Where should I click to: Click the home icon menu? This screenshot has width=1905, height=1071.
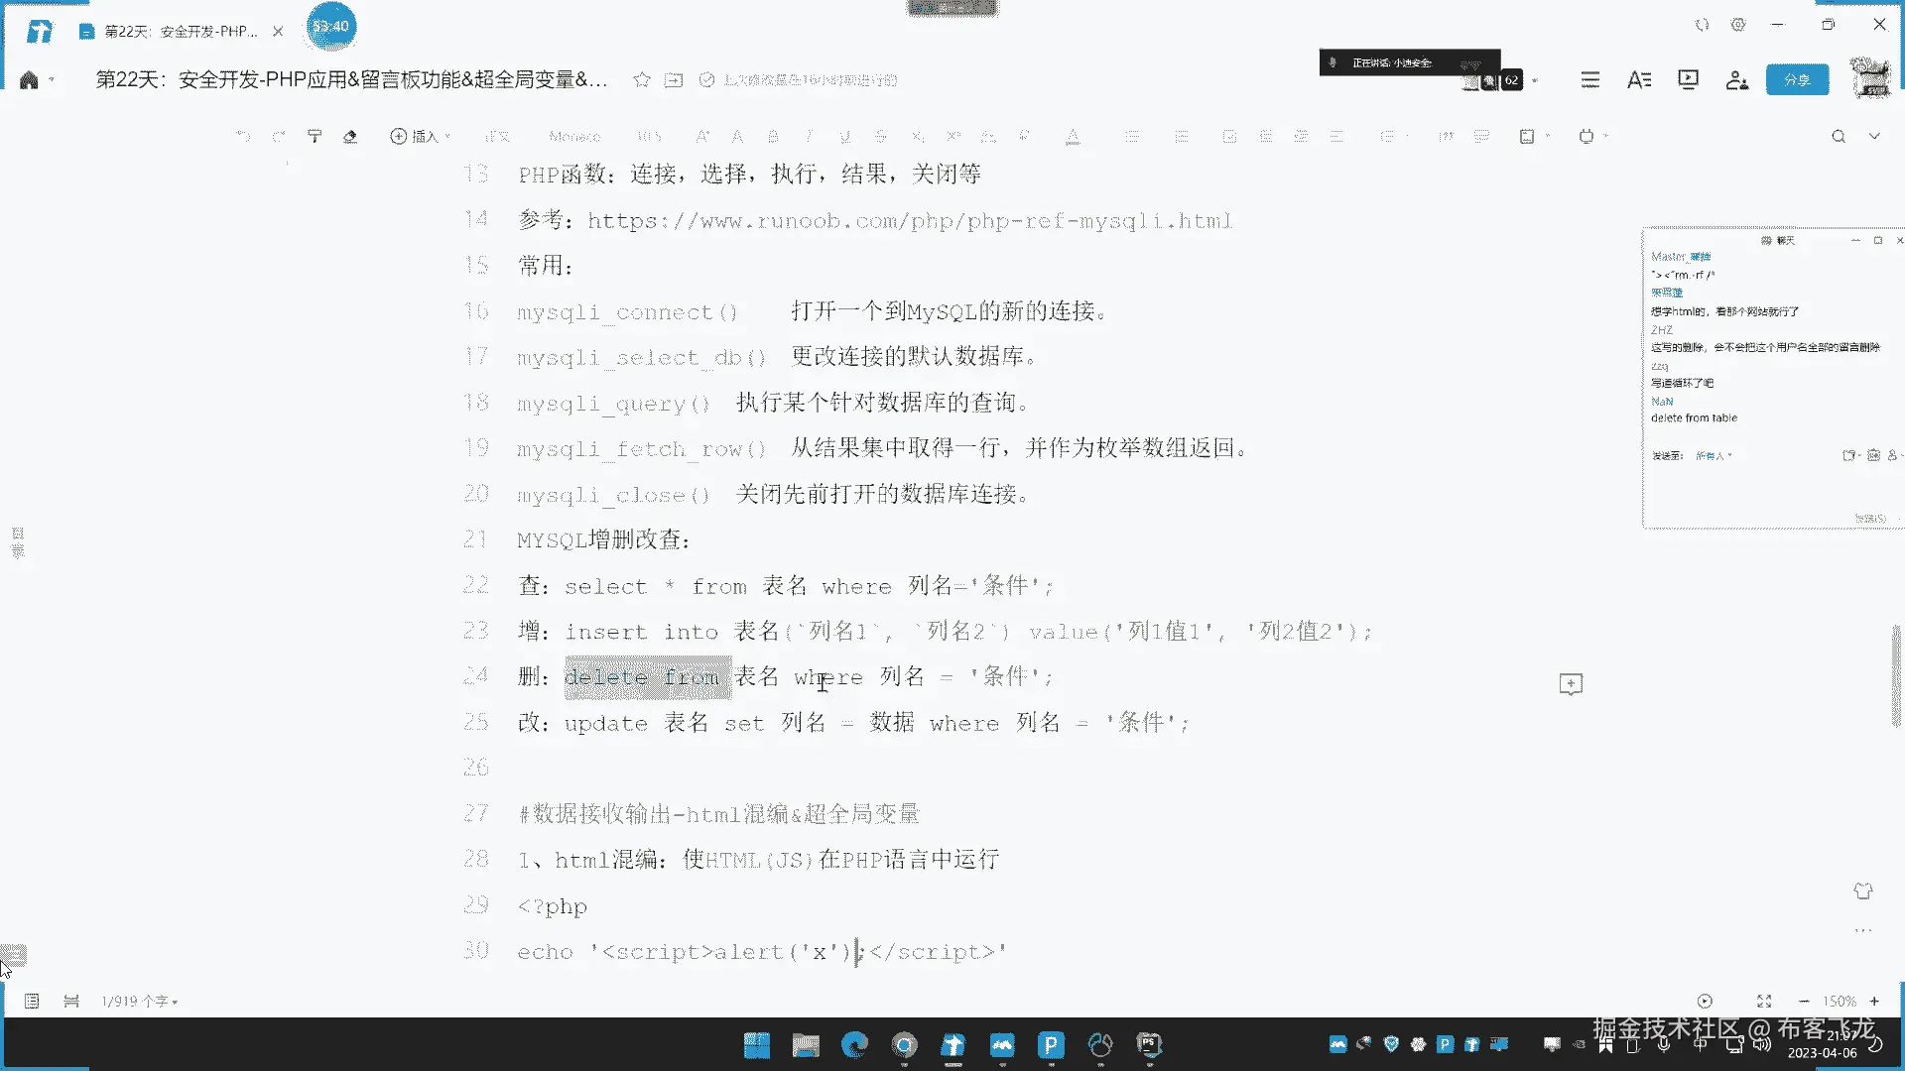[x=29, y=80]
